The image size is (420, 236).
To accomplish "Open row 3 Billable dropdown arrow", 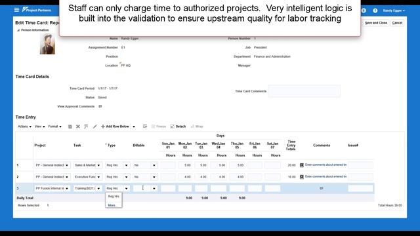I will click(x=154, y=189).
